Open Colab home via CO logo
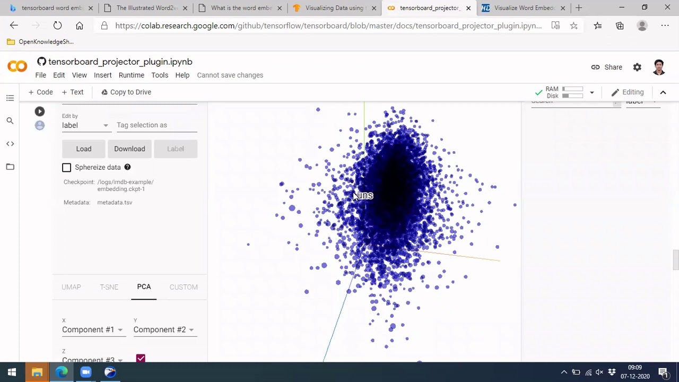Viewport: 679px width, 382px height. pos(17,66)
